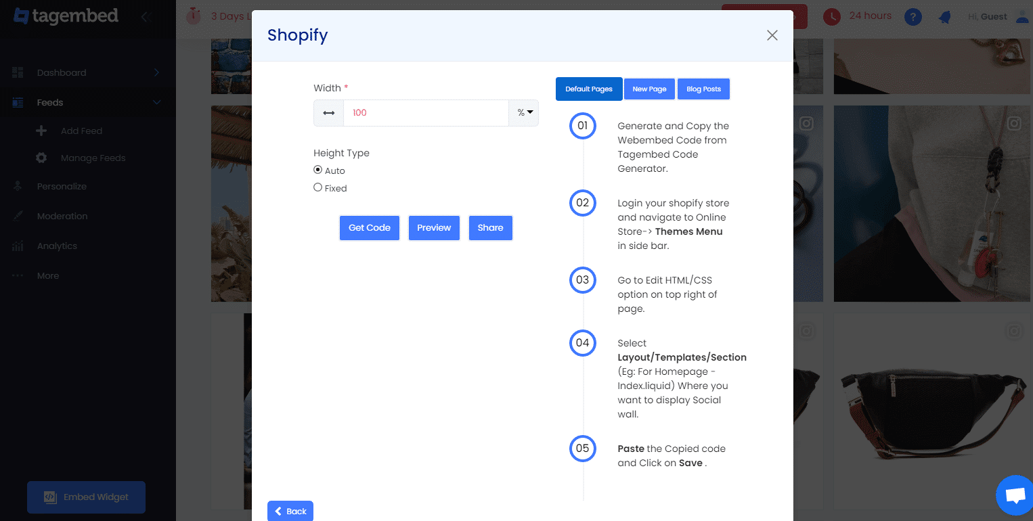
Task: Switch to the New Page tab
Action: pos(650,89)
